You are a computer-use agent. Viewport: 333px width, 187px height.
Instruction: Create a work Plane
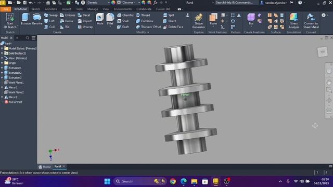tap(213, 19)
